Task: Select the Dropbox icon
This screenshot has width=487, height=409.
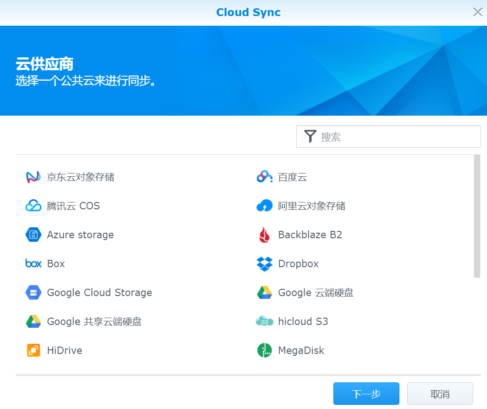Action: coord(264,263)
